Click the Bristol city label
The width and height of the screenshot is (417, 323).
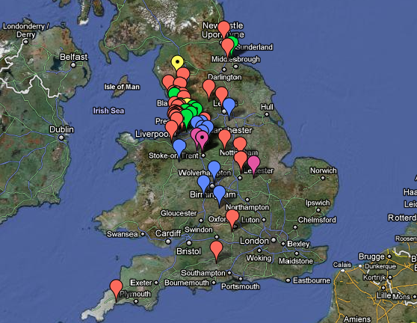(188, 251)
